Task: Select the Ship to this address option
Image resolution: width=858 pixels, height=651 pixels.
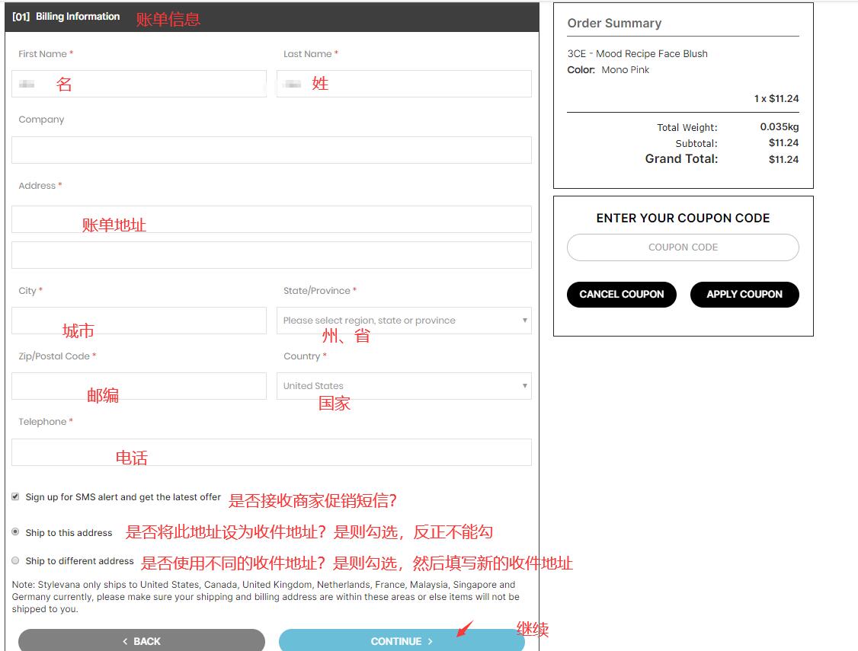Action: [x=15, y=532]
